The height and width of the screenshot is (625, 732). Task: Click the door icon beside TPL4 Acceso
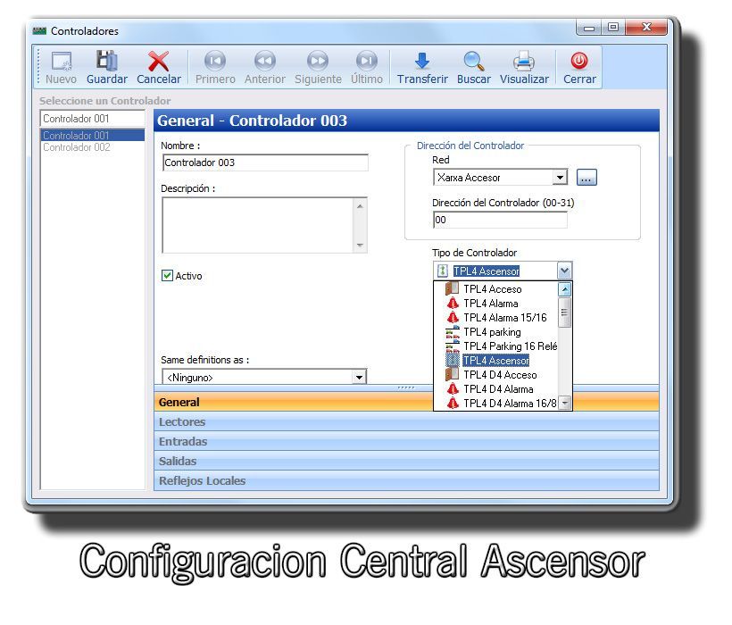(452, 289)
